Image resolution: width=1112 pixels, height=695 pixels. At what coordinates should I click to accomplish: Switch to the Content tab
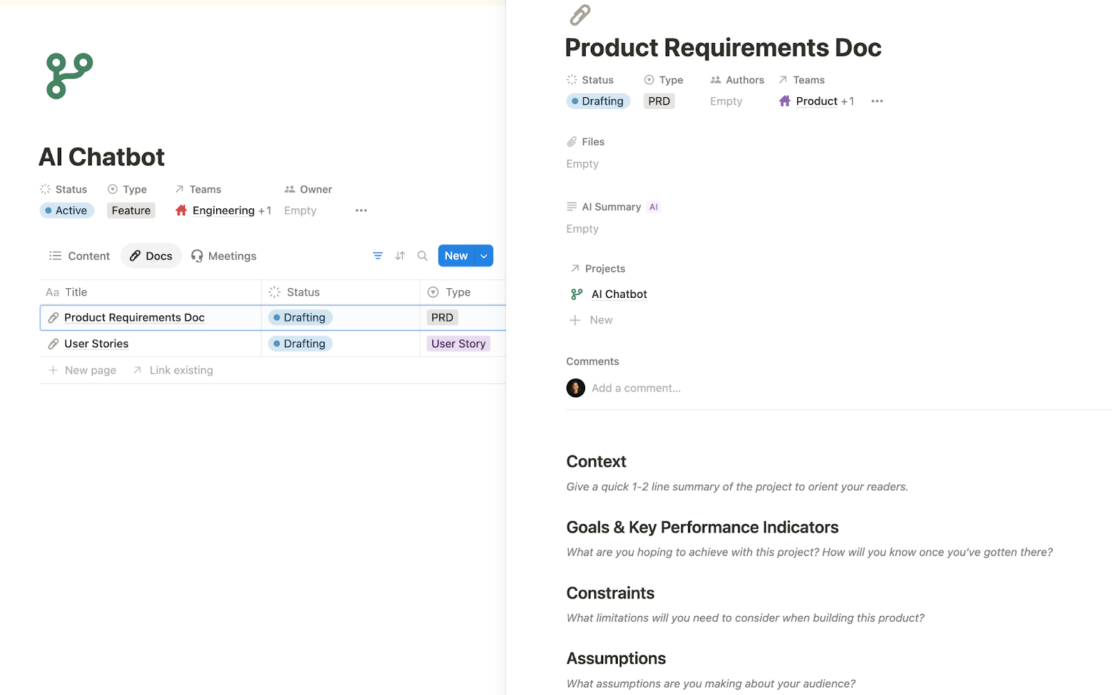80,256
